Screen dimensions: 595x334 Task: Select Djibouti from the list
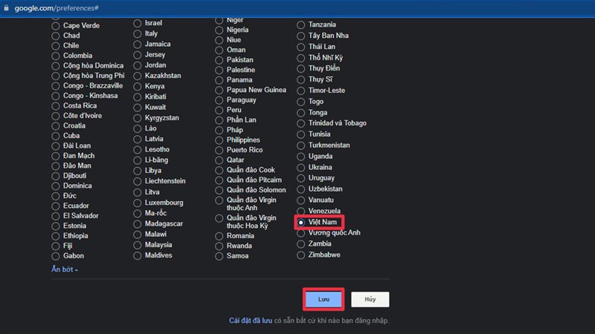[x=56, y=176]
